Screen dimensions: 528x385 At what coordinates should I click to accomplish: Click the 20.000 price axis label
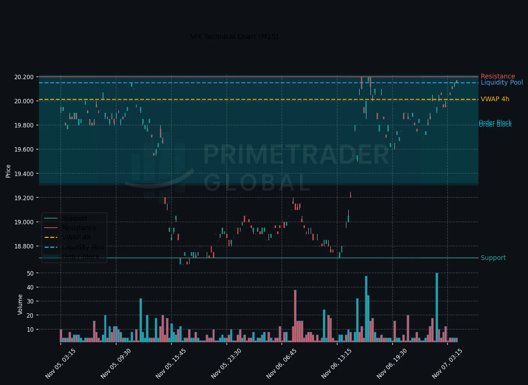(x=24, y=101)
